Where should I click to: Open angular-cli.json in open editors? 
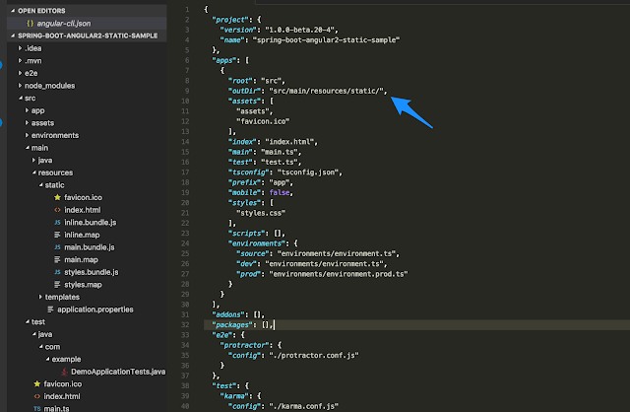pyautogui.click(x=63, y=24)
